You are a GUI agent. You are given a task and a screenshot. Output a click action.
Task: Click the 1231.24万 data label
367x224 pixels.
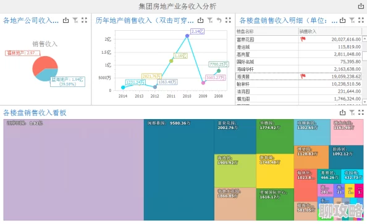pos(135,82)
